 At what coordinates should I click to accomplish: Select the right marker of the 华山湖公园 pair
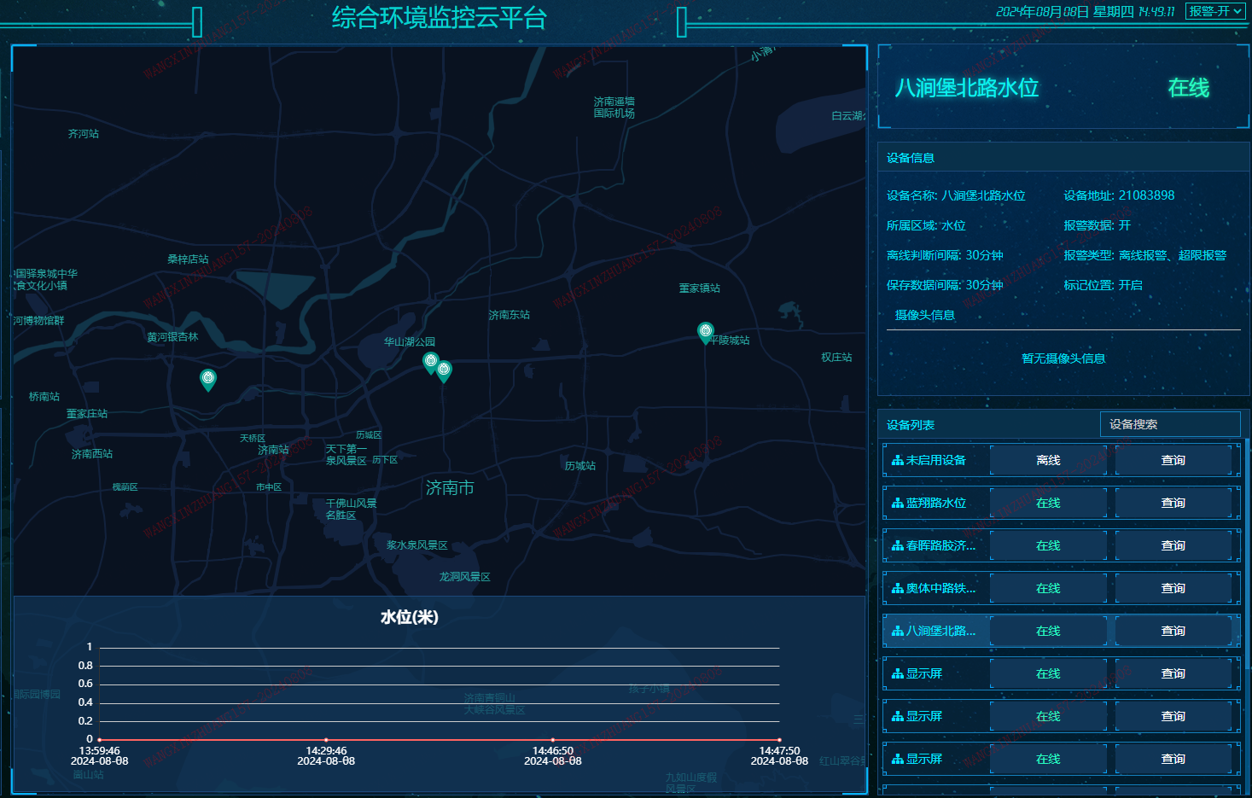[444, 370]
